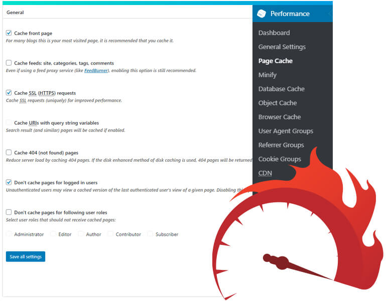
Task: Open Cookie Groups menu item
Action: [280, 159]
